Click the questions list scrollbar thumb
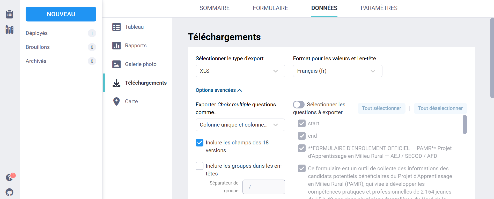494x199 pixels. [465, 124]
